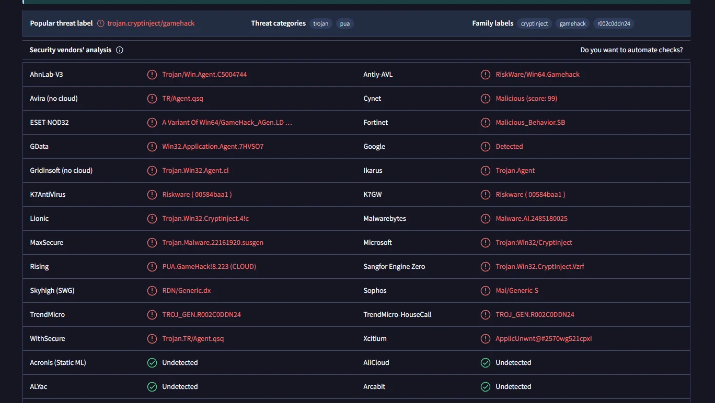
Task: Click the WithSecure detection alert icon
Action: tap(152, 339)
